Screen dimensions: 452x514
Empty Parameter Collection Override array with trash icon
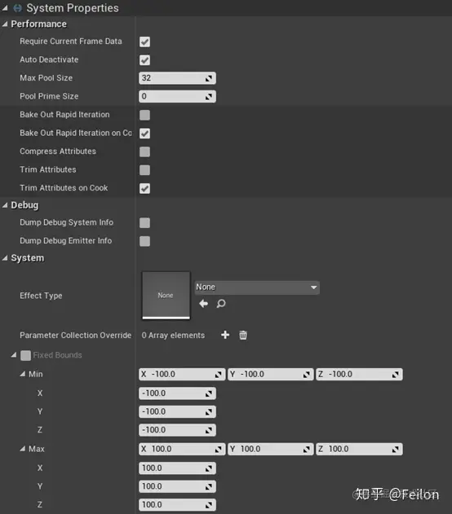(243, 335)
